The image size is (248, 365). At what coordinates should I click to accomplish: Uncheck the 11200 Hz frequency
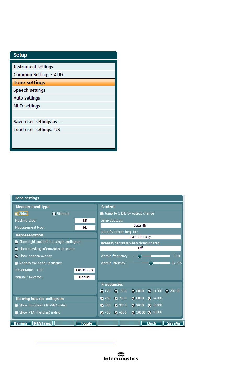click(x=150, y=291)
